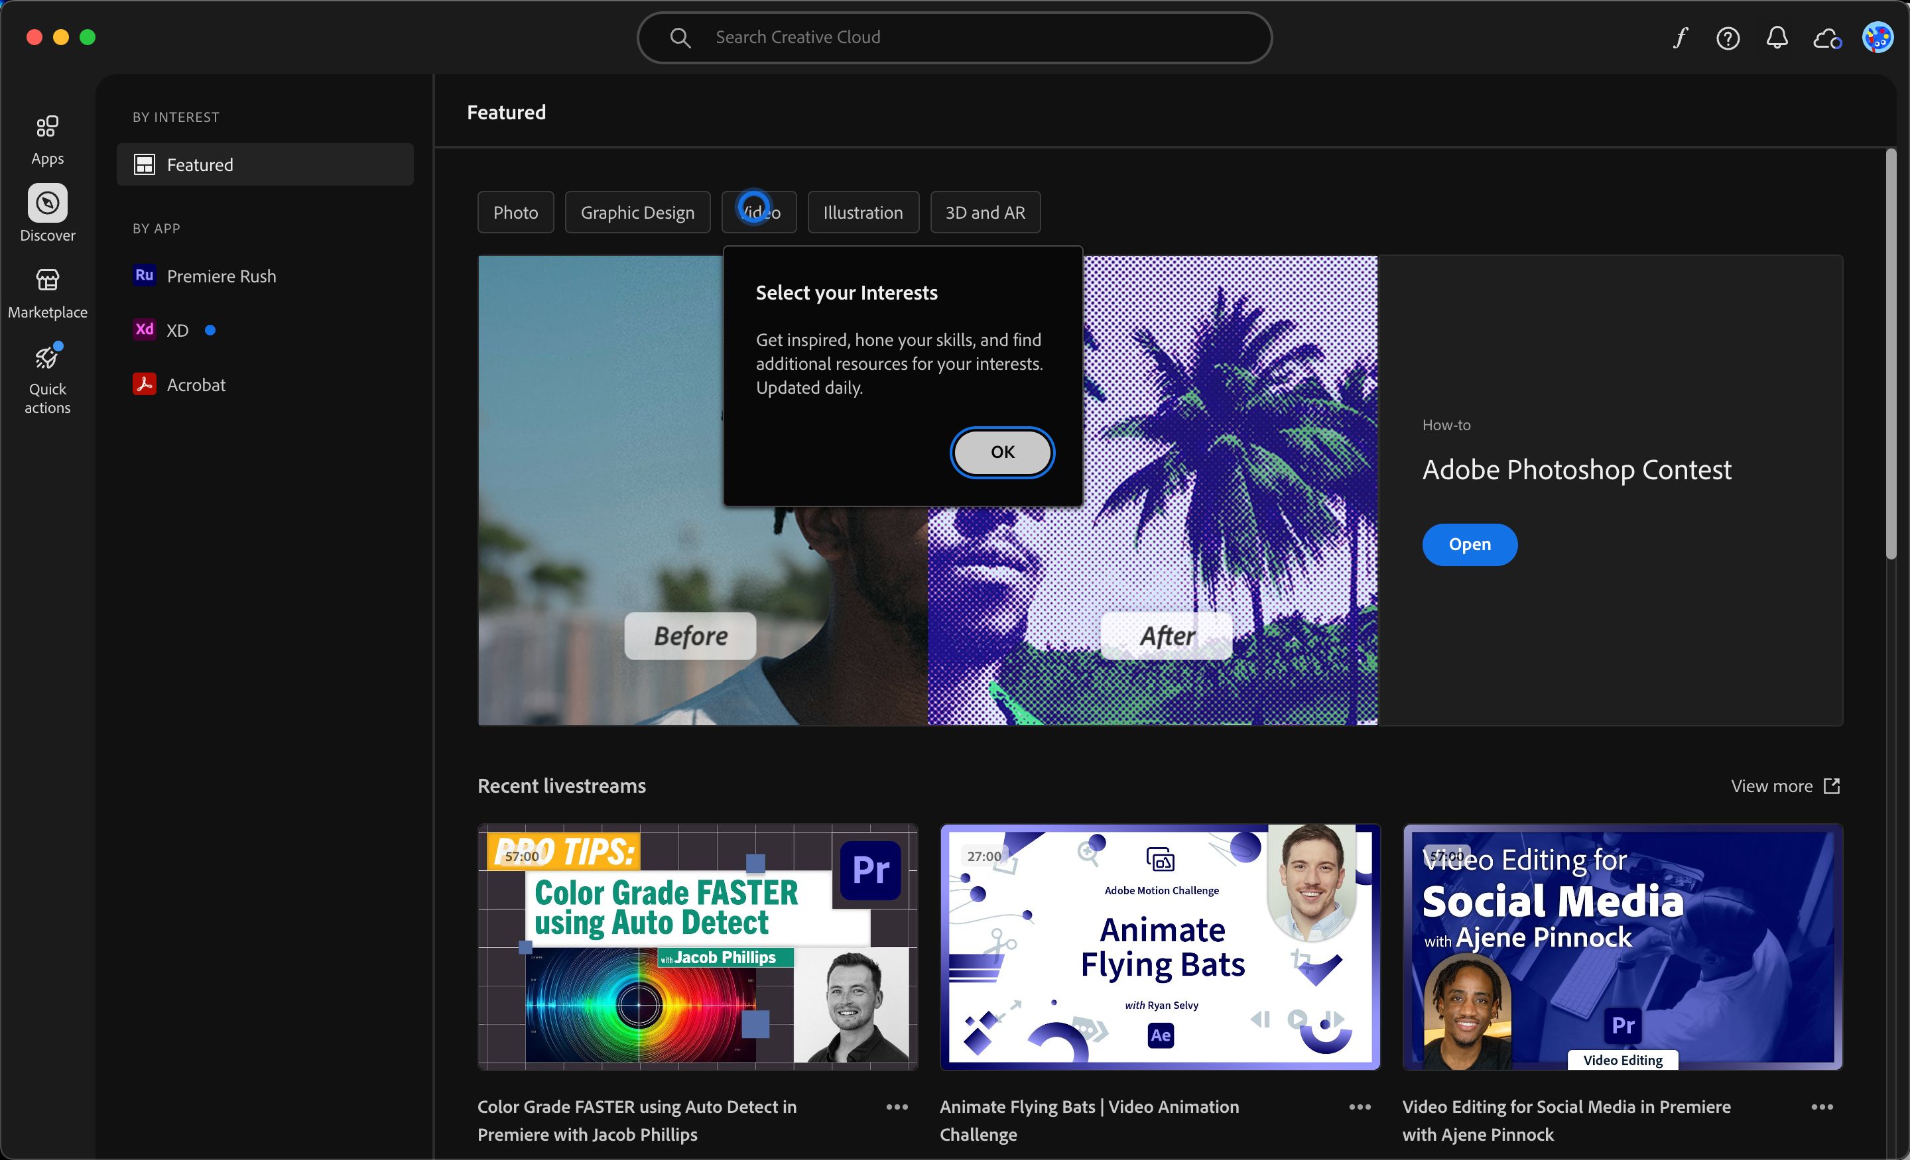Select the 3D and AR interest tab
1910x1160 pixels.
(984, 212)
